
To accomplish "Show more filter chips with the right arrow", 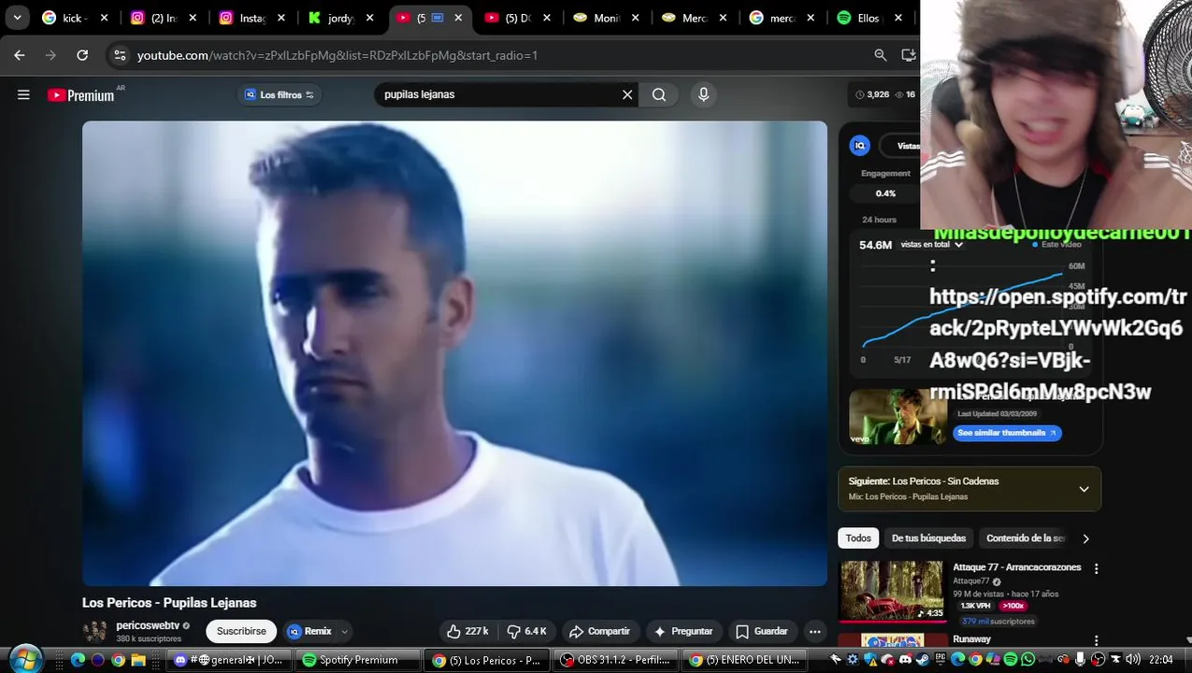I will [x=1085, y=538].
